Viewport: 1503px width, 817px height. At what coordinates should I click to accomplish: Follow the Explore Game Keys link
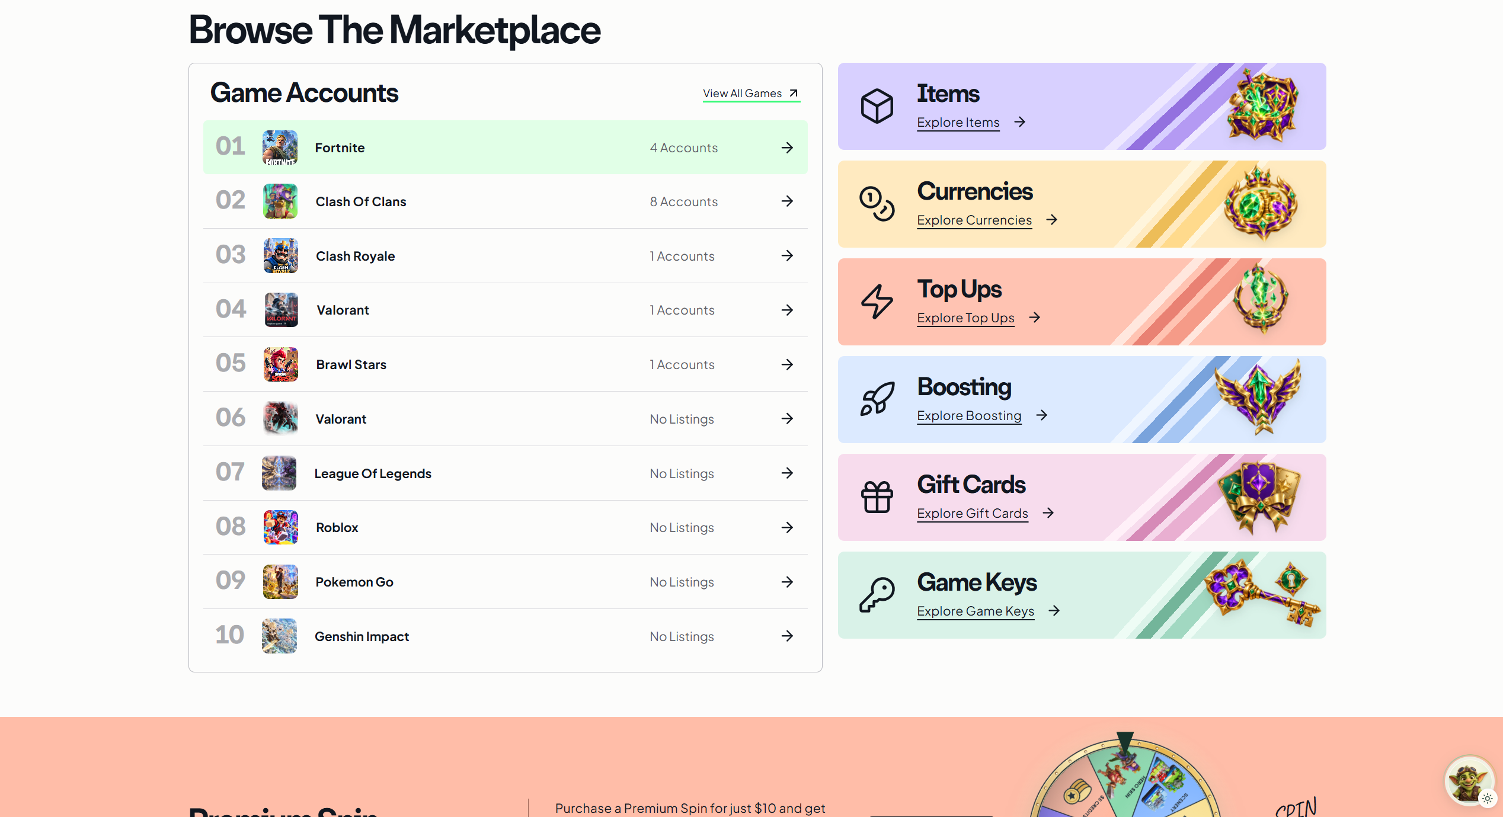click(x=976, y=611)
